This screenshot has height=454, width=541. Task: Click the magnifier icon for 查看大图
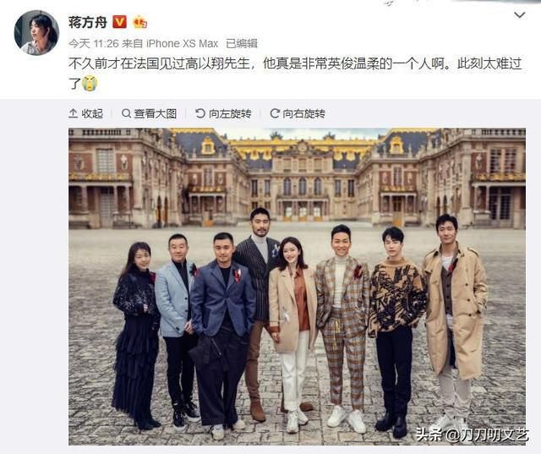coord(126,113)
